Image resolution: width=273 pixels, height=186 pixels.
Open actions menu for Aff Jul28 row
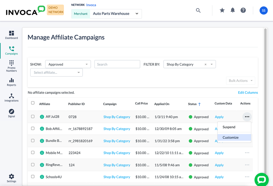247,117
